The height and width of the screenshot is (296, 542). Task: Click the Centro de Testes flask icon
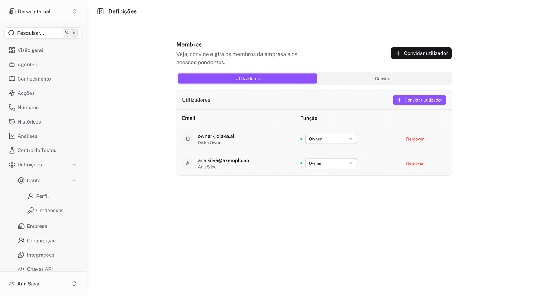12,150
